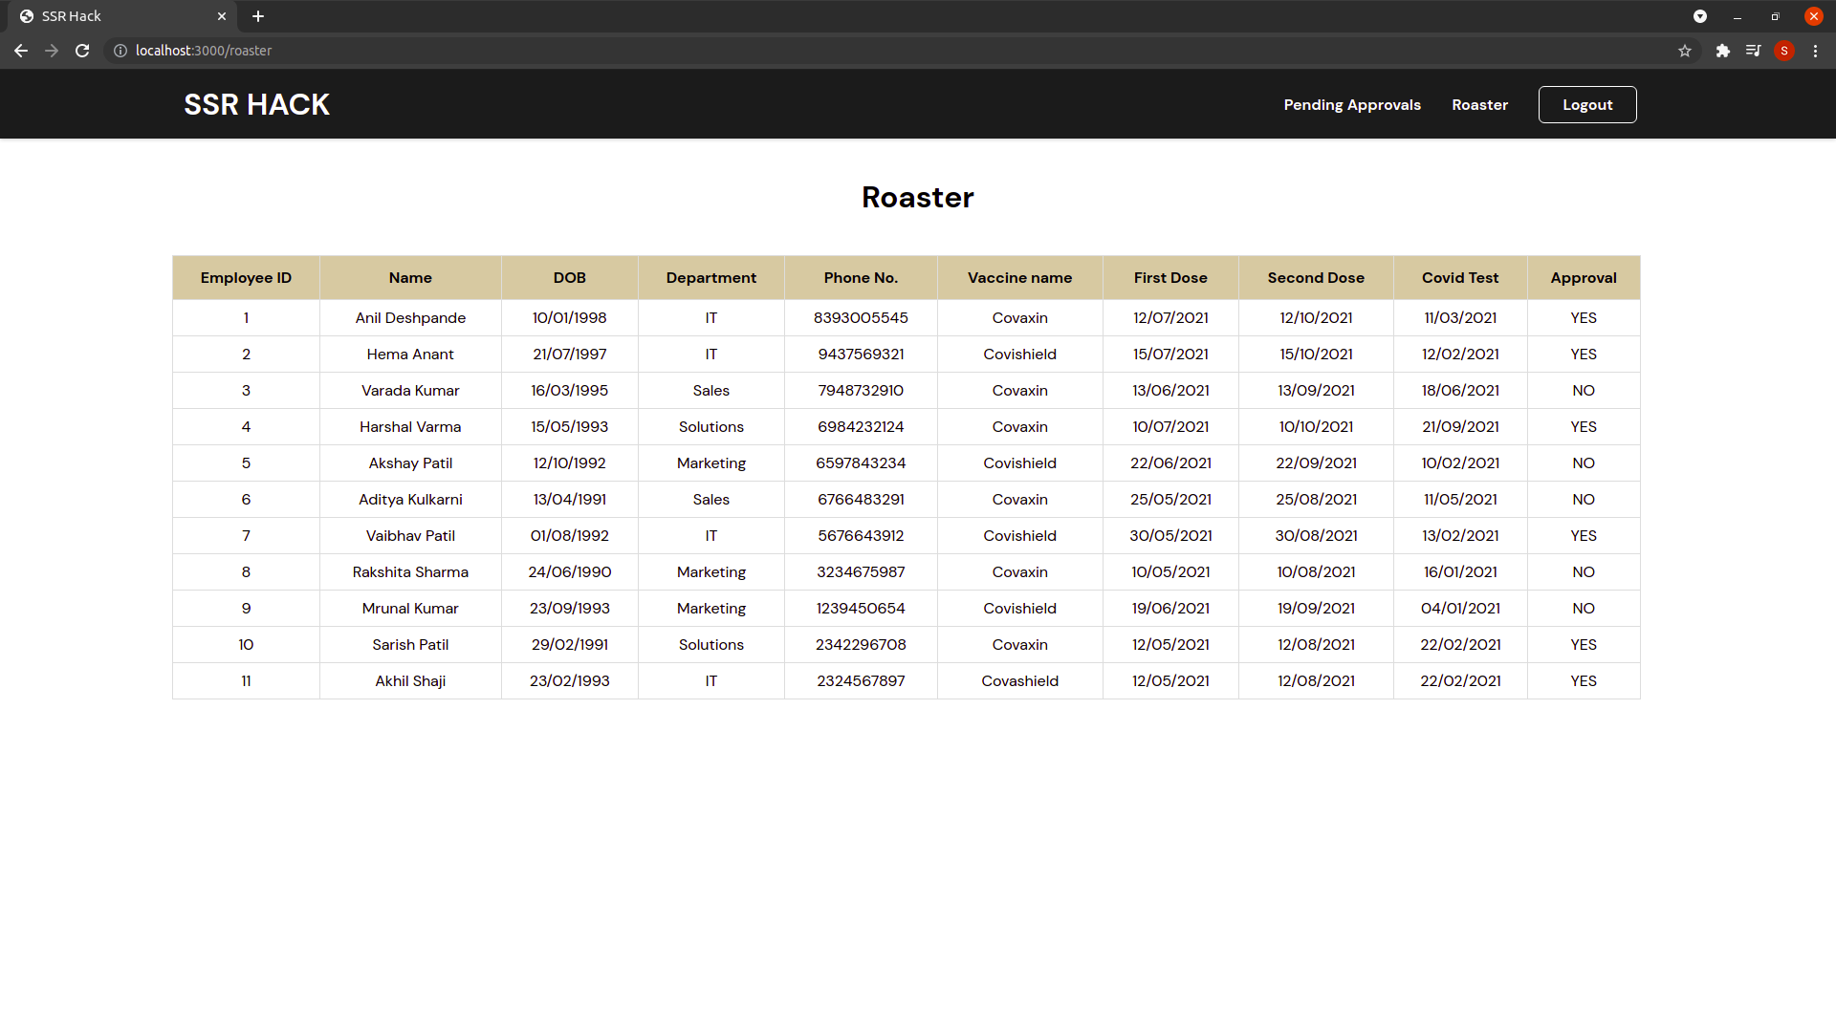Open the Chrome profile avatar
Viewport: 1836px width, 1032px height.
pos(1783,51)
